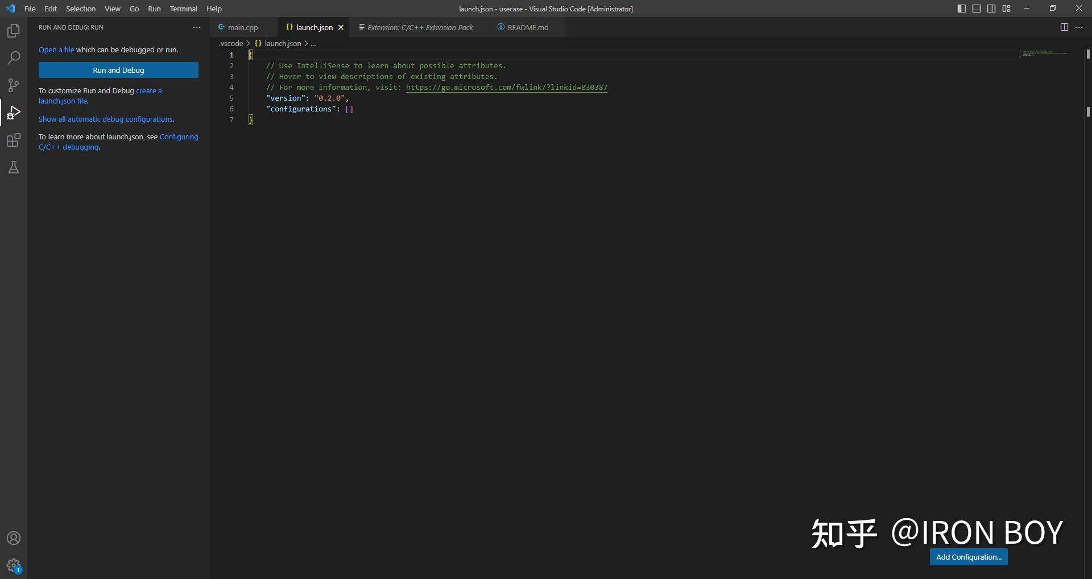1092x579 pixels.
Task: Open the Terminal menu
Action: point(183,9)
